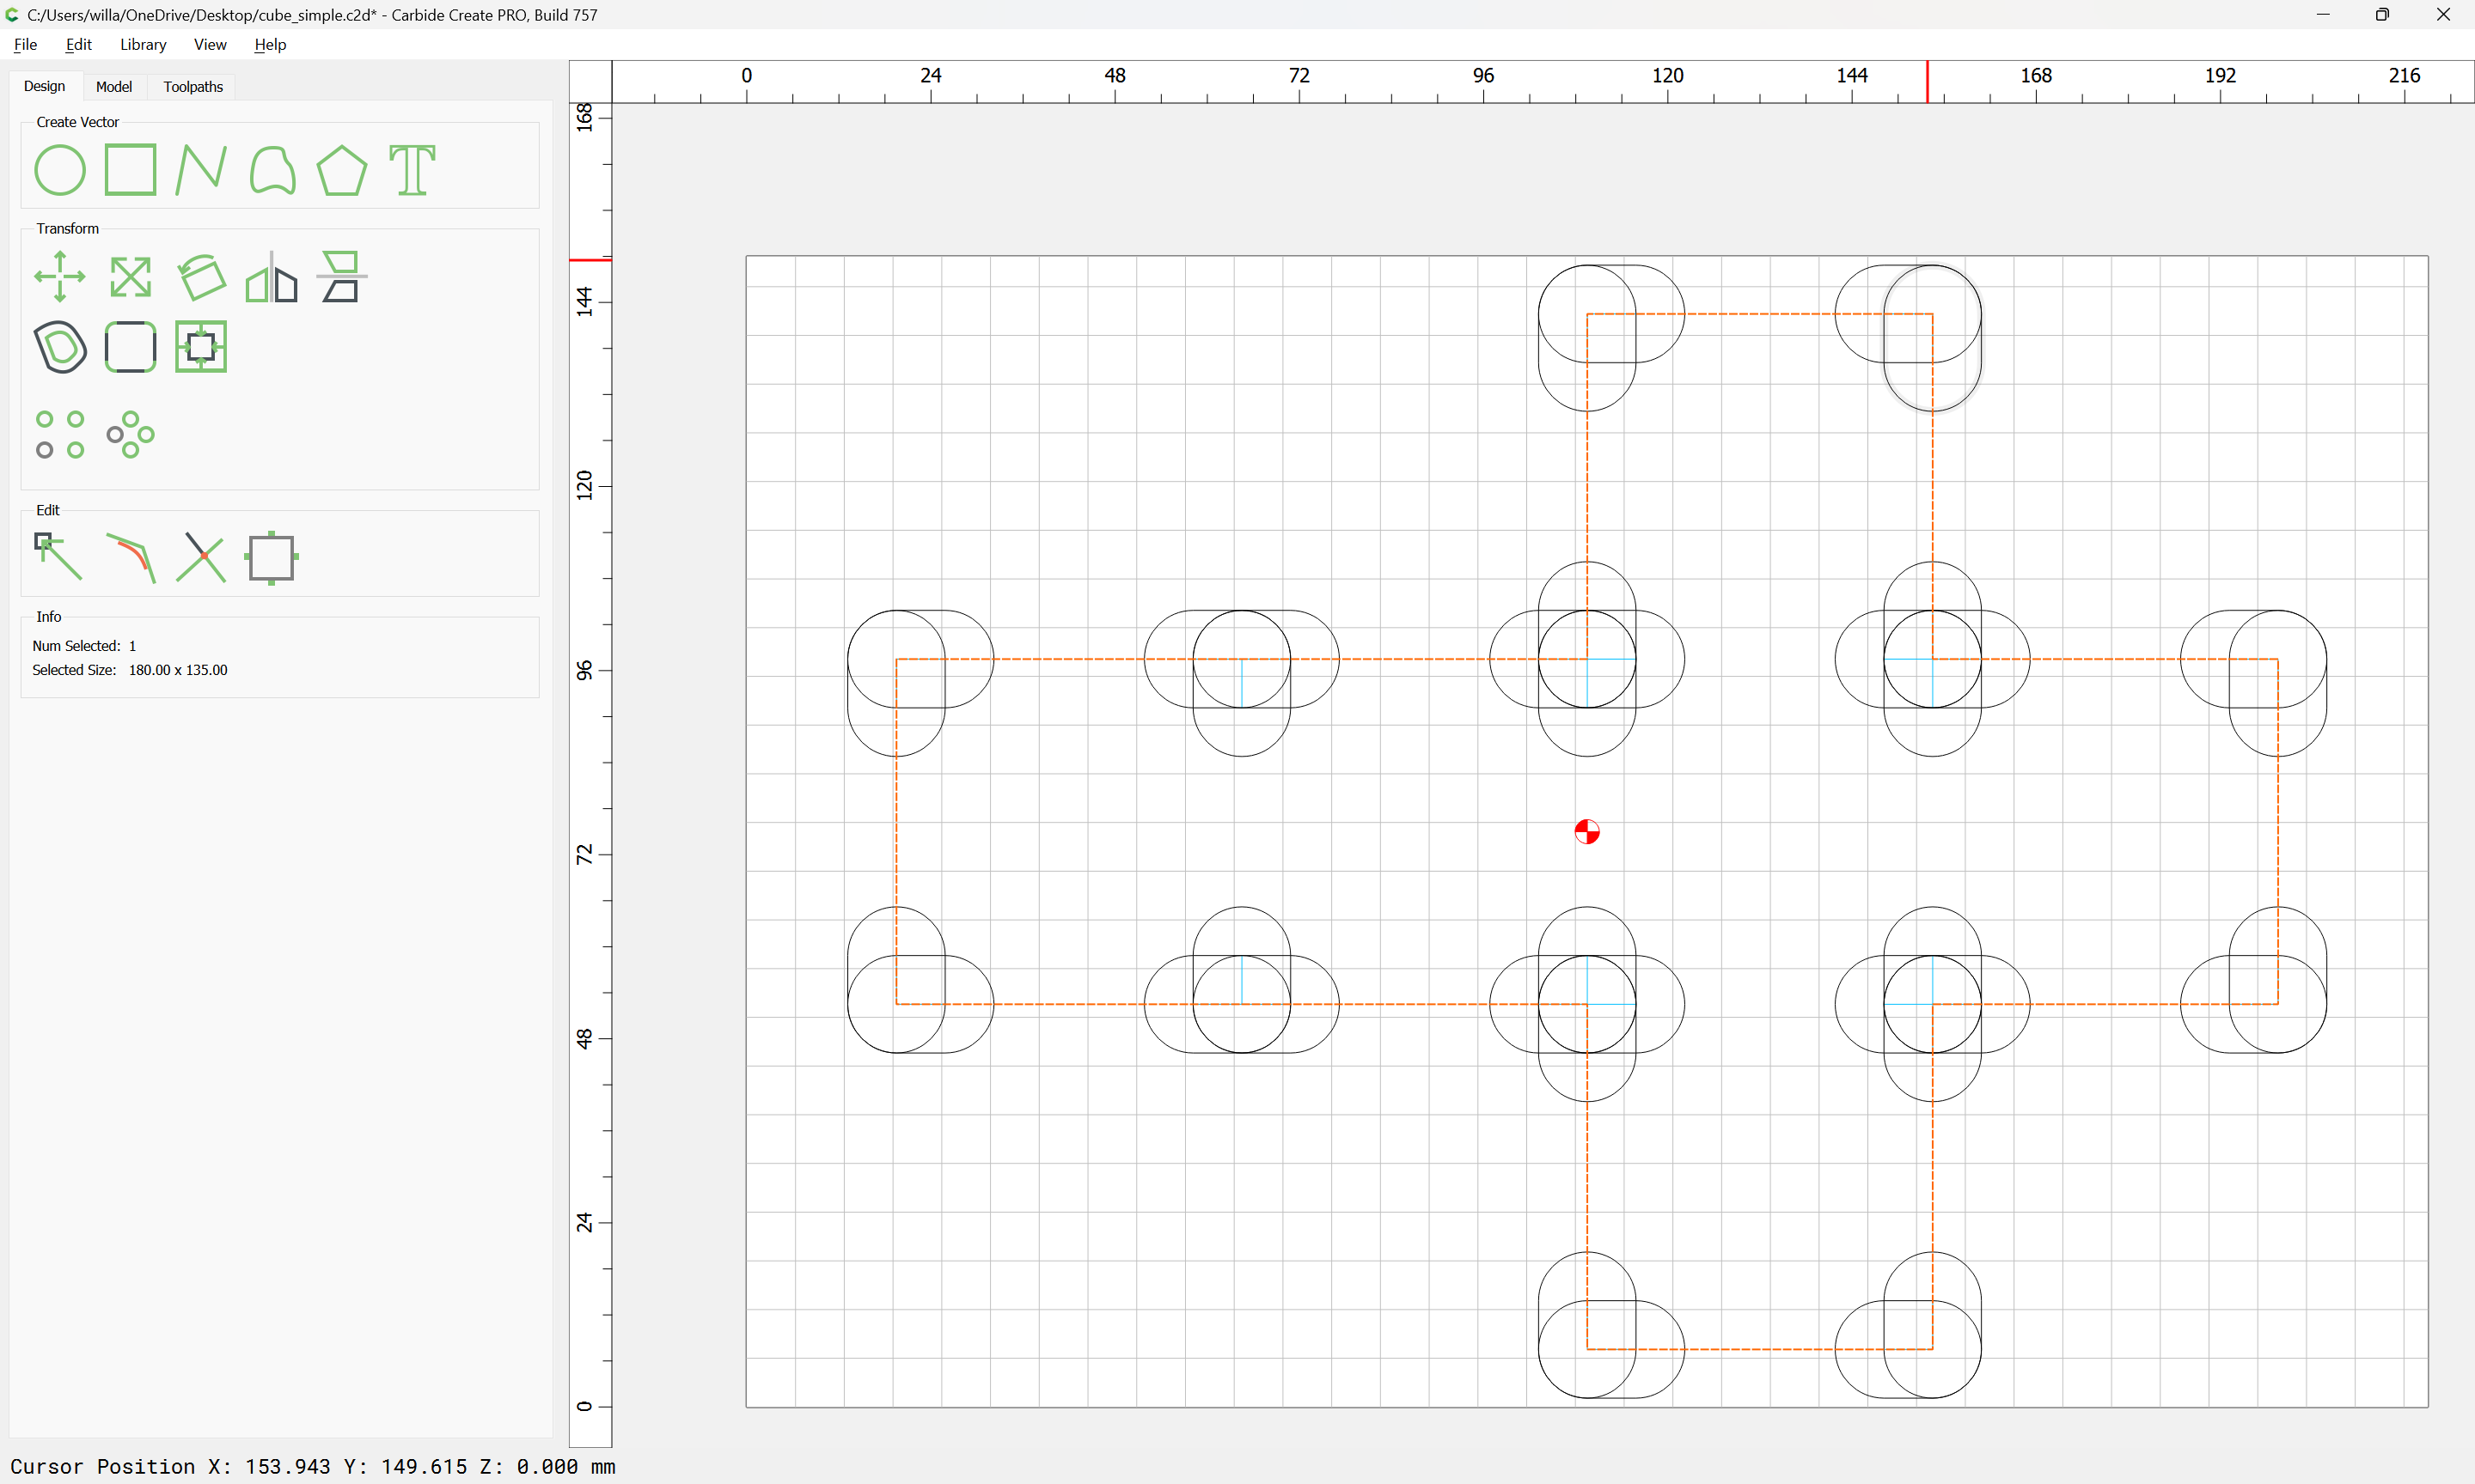Select the Polygon vector tool
Viewport: 2475px width, 1484px height.
click(342, 170)
